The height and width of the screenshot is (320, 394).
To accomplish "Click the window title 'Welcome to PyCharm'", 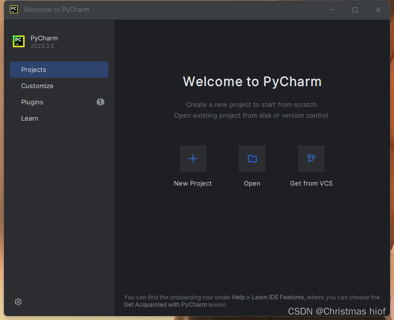I will (56, 9).
